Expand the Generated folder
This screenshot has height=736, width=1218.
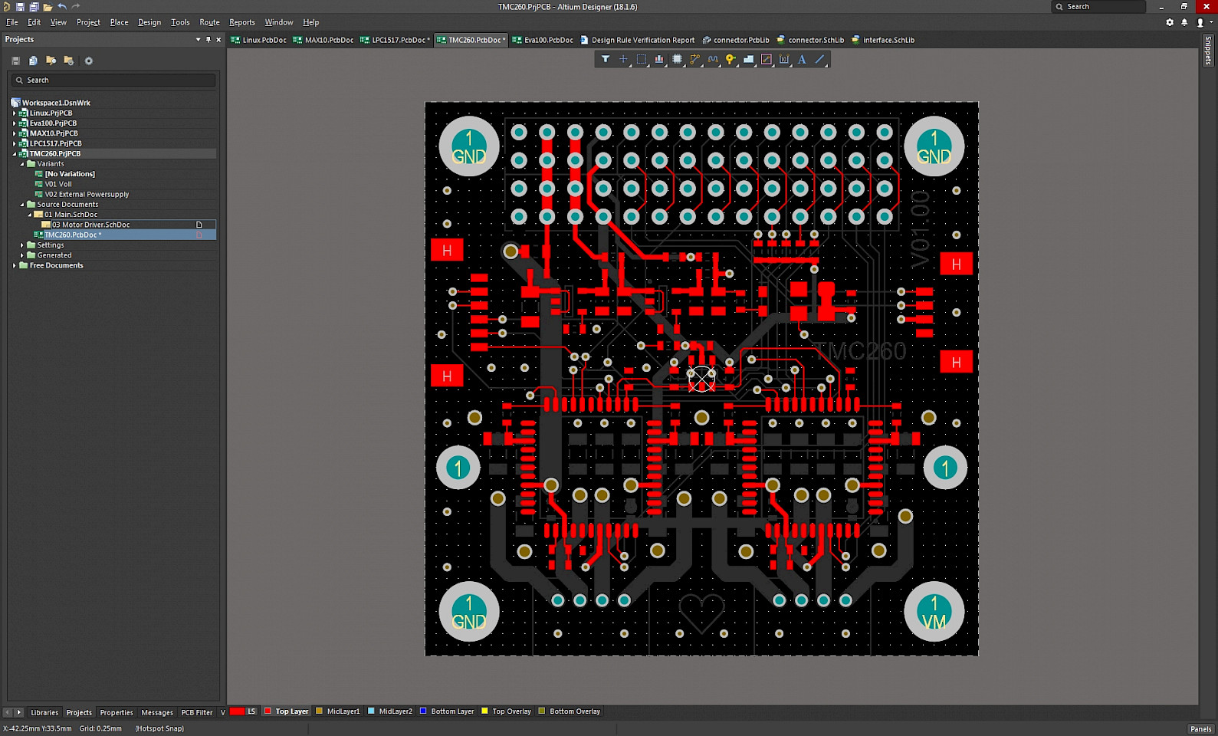(22, 255)
